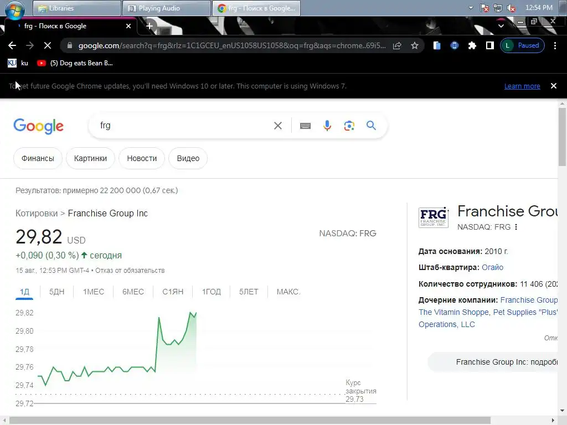Select the 1Д chart range
Screen dimensions: 567x425
(24, 292)
